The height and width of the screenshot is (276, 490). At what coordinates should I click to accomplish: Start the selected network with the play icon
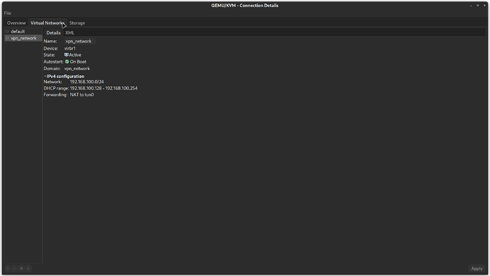tap(14, 269)
